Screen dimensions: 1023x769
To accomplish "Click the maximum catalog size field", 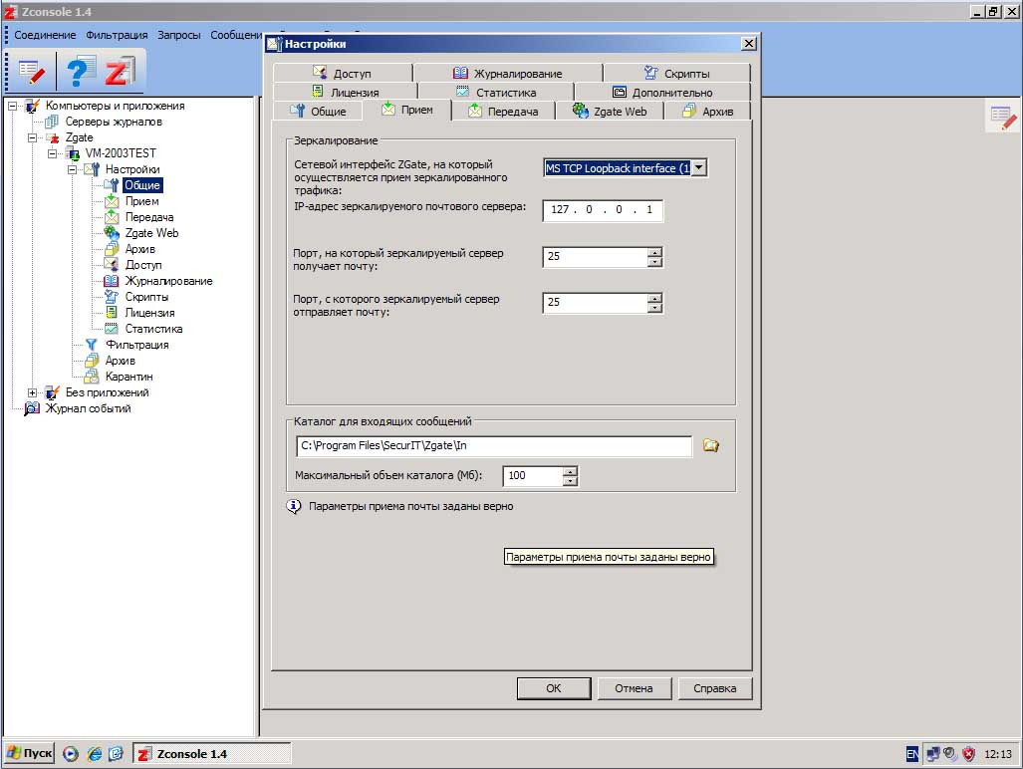I will [533, 475].
